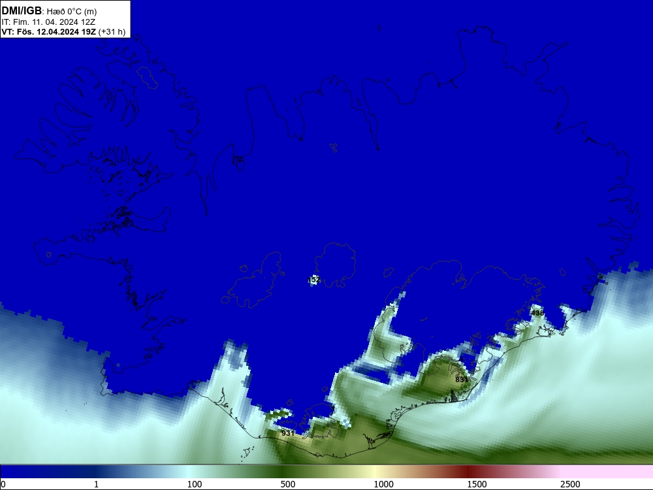The width and height of the screenshot is (653, 490).
Task: Click the 2500 label on the color scale
Action: pos(570,484)
